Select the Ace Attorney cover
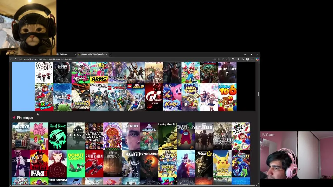The image size is (333, 187). pyautogui.click(x=117, y=72)
